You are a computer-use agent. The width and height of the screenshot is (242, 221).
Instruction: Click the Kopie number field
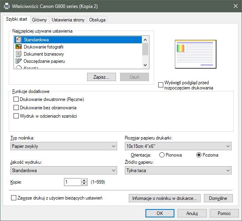coord(73,182)
